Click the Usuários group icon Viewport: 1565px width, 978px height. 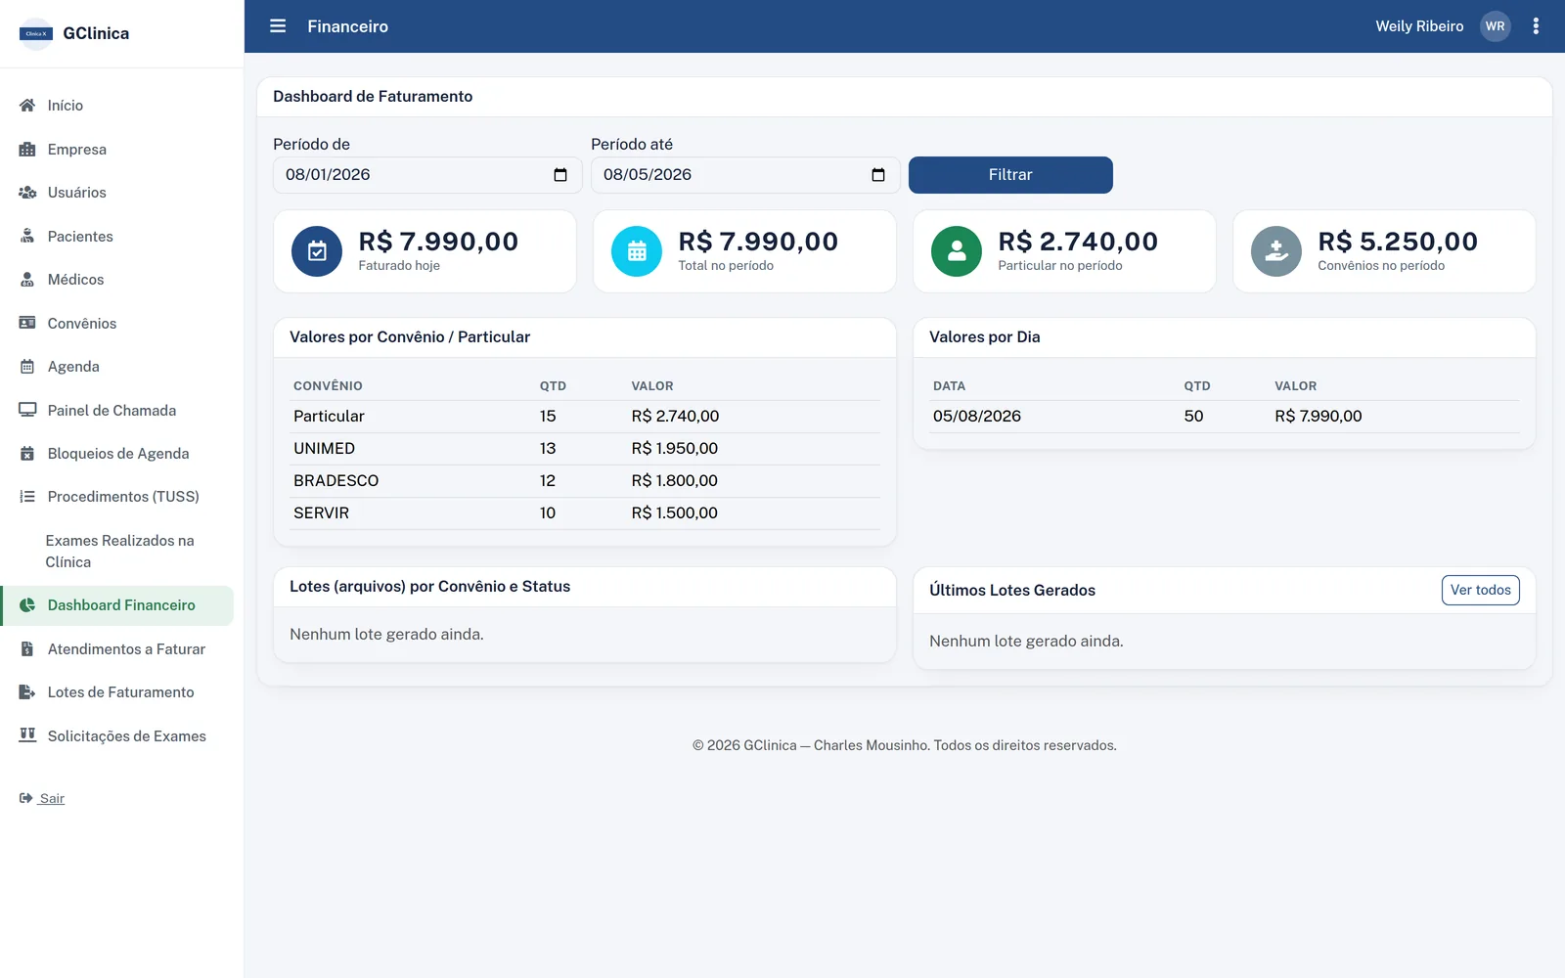tap(27, 193)
